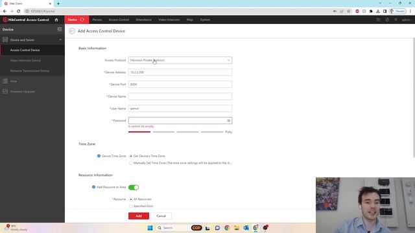Click the back arrow beside Add Access Control Device
Viewport: 415px width, 233px height.
click(x=72, y=31)
